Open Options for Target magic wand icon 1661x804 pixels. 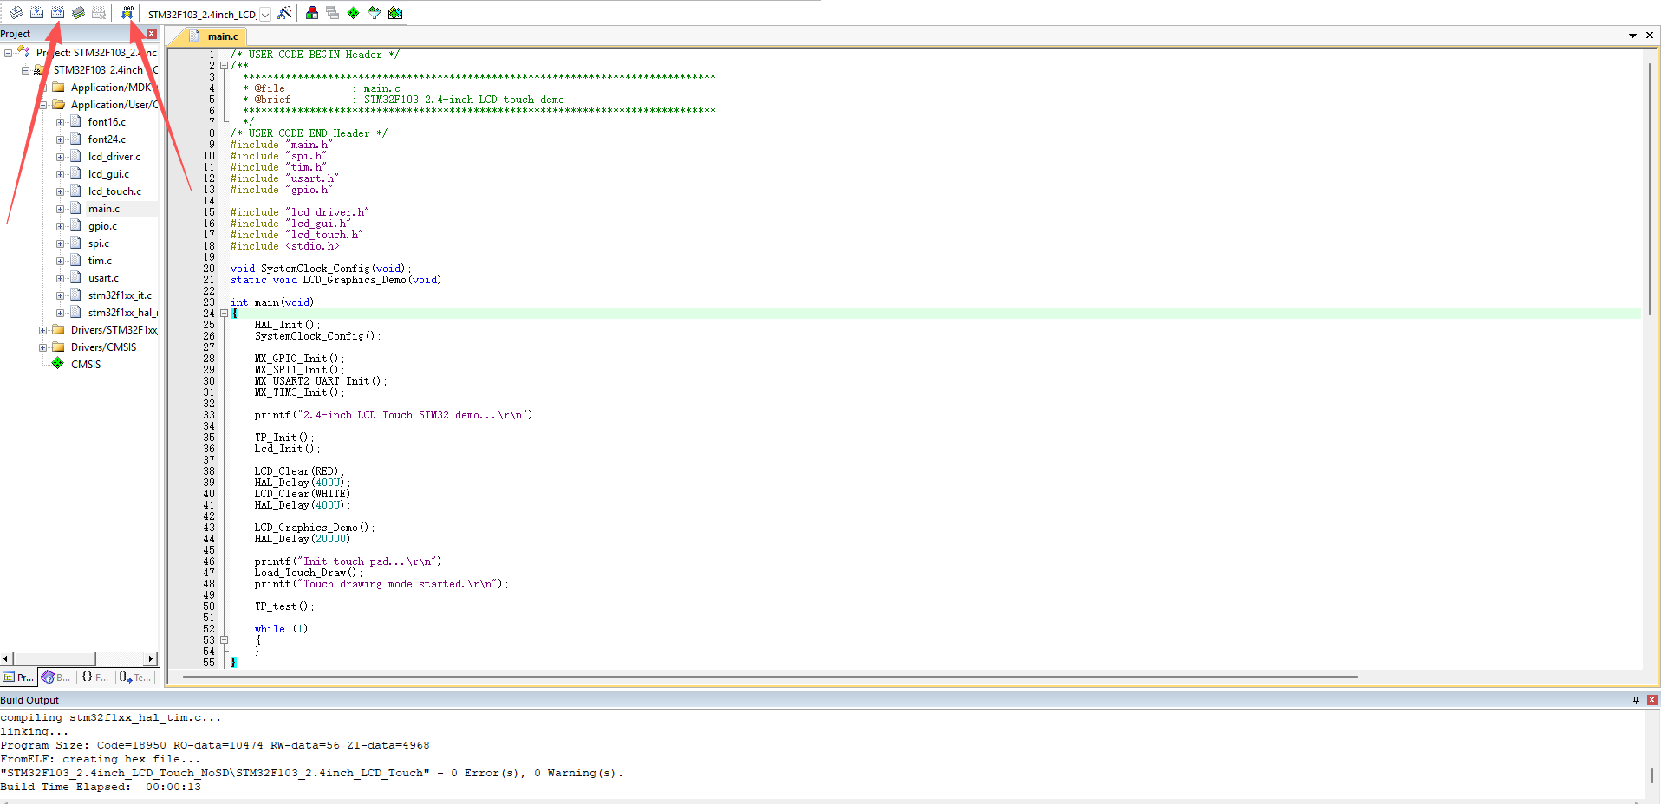click(x=284, y=13)
